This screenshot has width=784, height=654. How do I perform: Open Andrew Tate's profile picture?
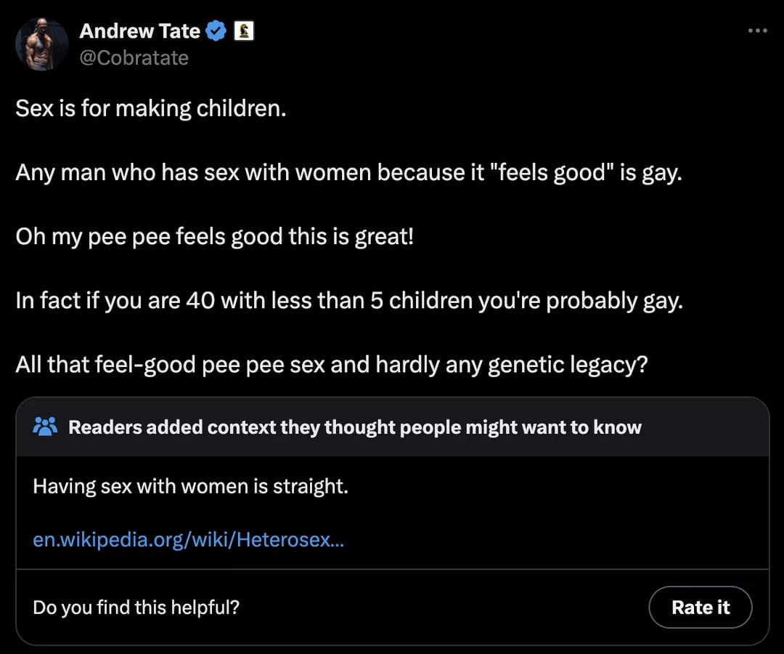tap(42, 44)
